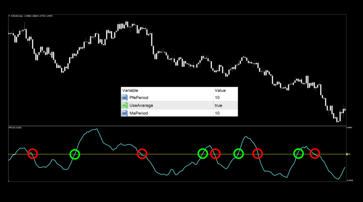Click the EURUSD,Daily chart title text
The width and height of the screenshot is (363, 202).
point(17,16)
